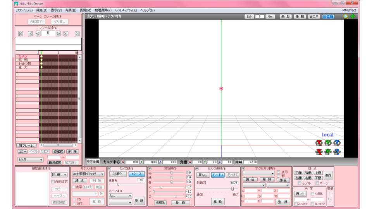This screenshot has height=209, width=372.
Task: Collapse the カメラ操作 panel with minus icon
Action: 110,169
